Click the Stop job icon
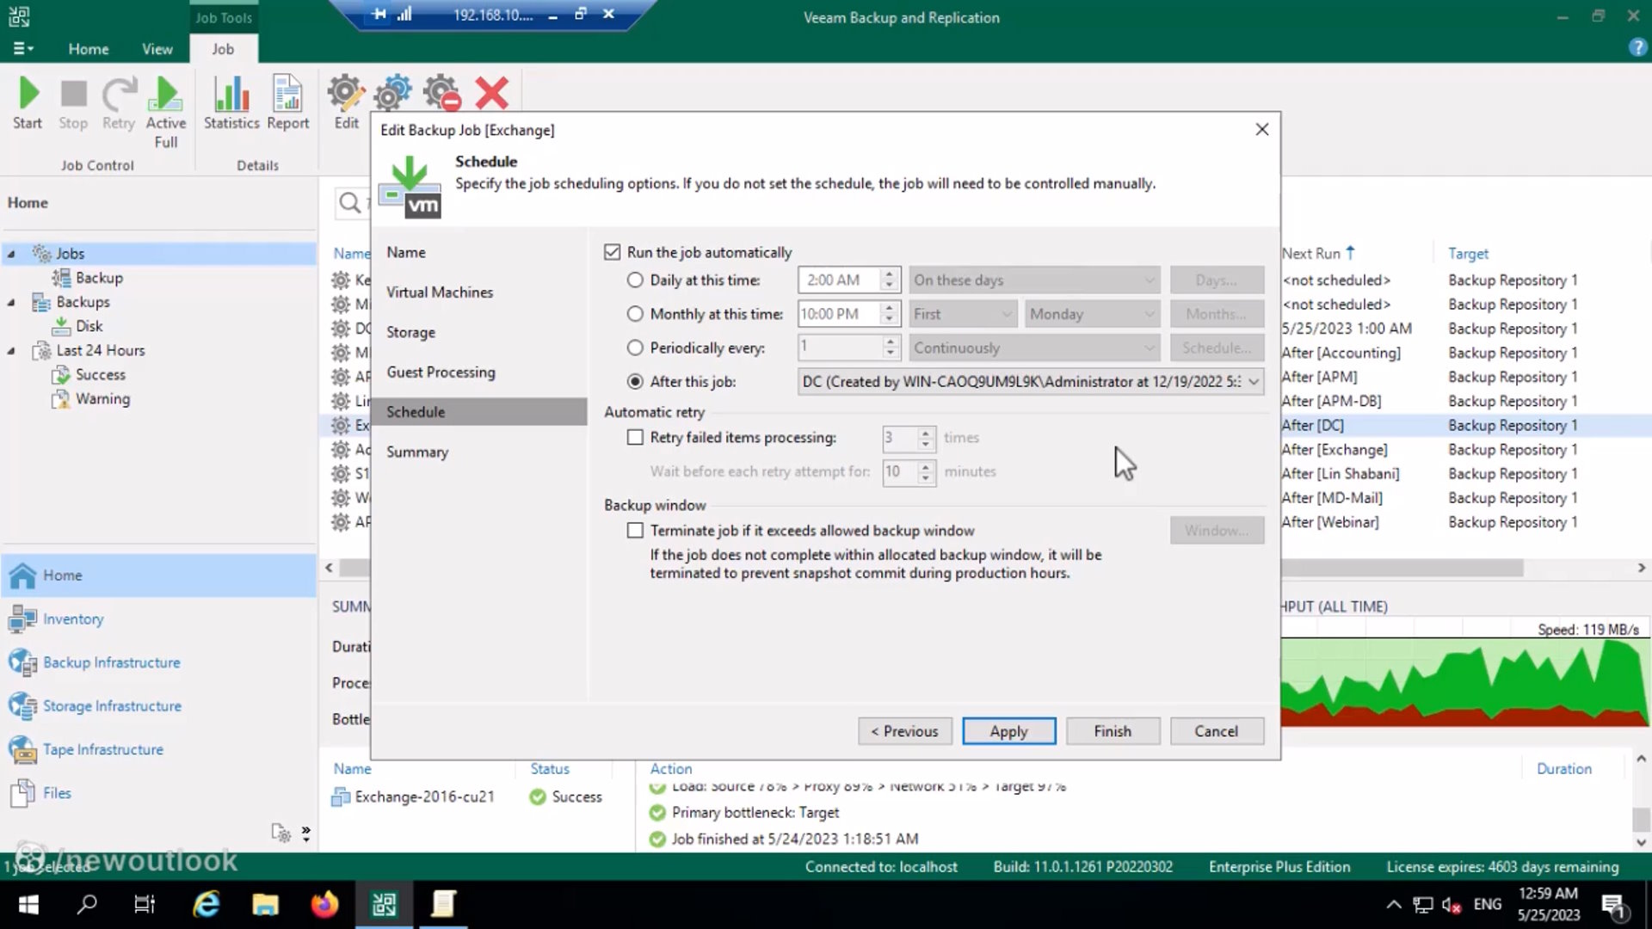Image resolution: width=1652 pixels, height=929 pixels. coord(73,103)
